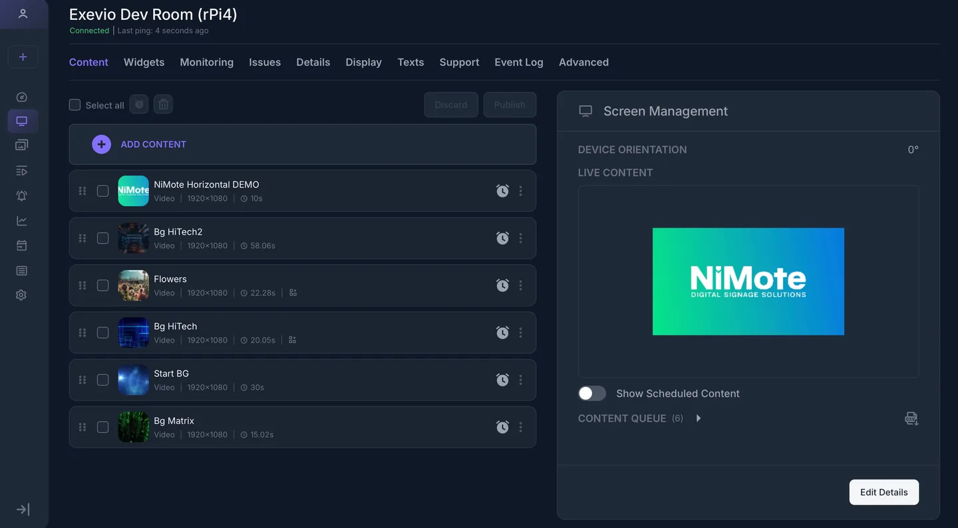This screenshot has height=528, width=958.
Task: Check the Bg HiTech2 checkbox
Action: (103, 238)
